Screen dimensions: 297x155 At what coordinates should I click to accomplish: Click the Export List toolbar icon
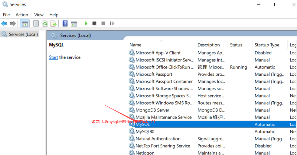click(x=54, y=24)
